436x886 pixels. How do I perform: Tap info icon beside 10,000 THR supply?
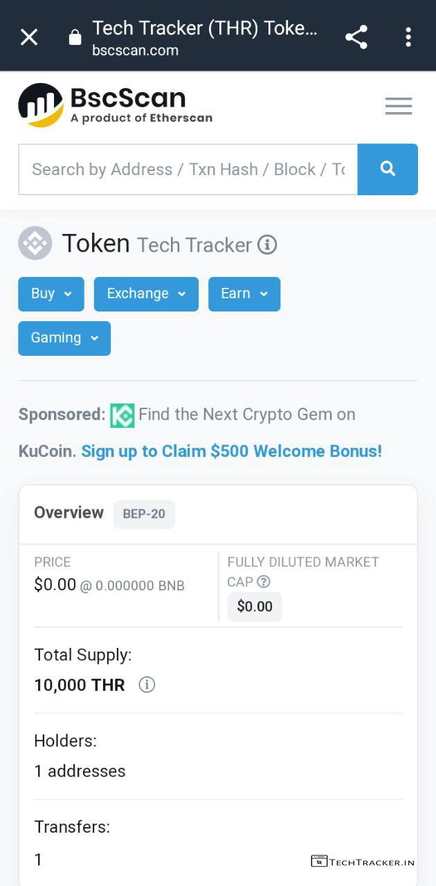pyautogui.click(x=147, y=685)
